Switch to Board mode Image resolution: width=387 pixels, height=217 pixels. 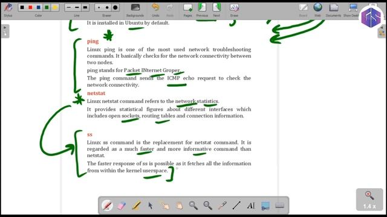[303, 10]
